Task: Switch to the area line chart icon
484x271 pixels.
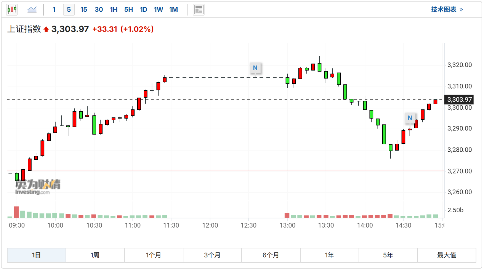Action: coord(32,10)
